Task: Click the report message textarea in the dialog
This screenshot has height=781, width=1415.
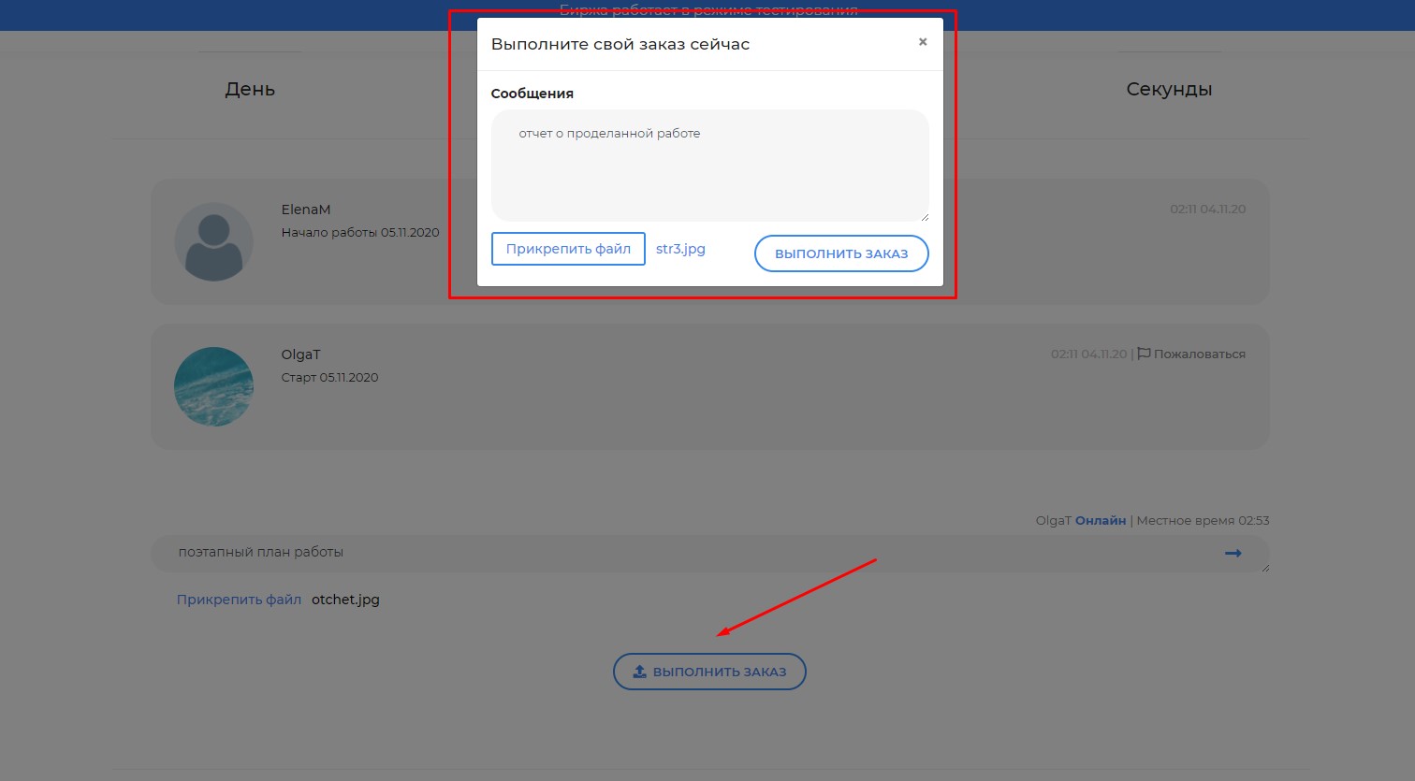Action: (x=709, y=166)
